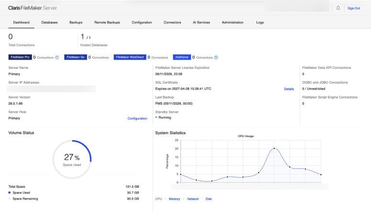The image size is (371, 214).
Task: Click the CPU Usage chart title
Action: [246, 136]
